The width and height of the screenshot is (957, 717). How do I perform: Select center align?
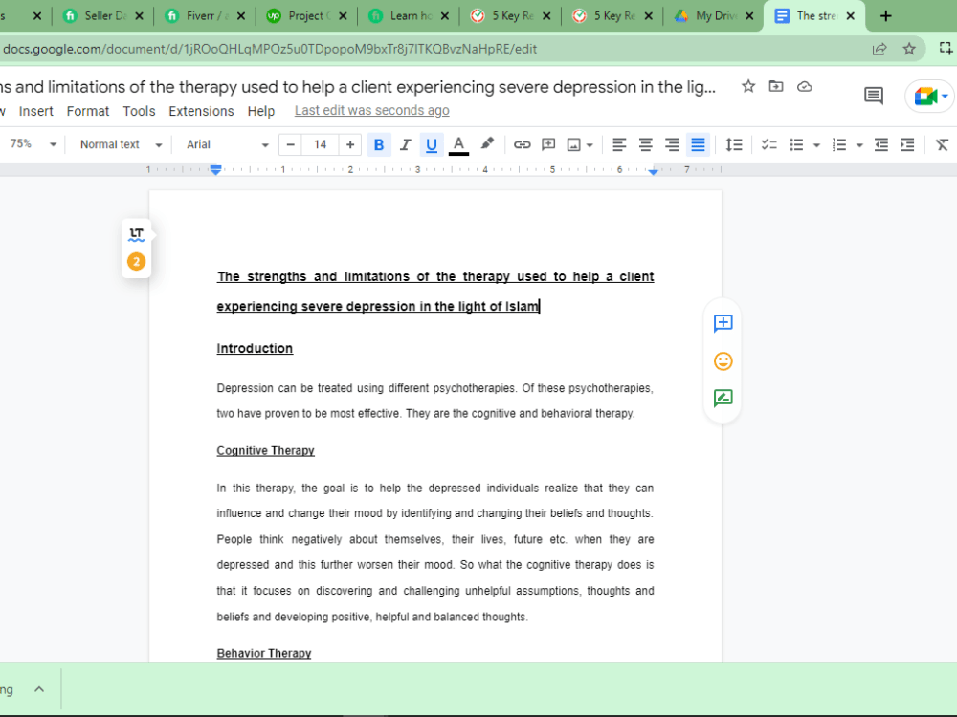[645, 144]
